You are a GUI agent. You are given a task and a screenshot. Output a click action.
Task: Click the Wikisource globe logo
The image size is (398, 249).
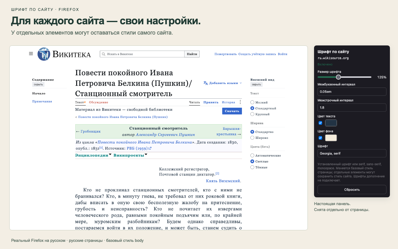coord(44,54)
